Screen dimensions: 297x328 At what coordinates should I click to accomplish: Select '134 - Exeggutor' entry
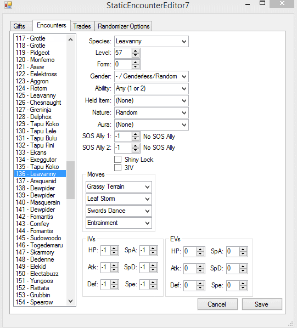point(40,160)
